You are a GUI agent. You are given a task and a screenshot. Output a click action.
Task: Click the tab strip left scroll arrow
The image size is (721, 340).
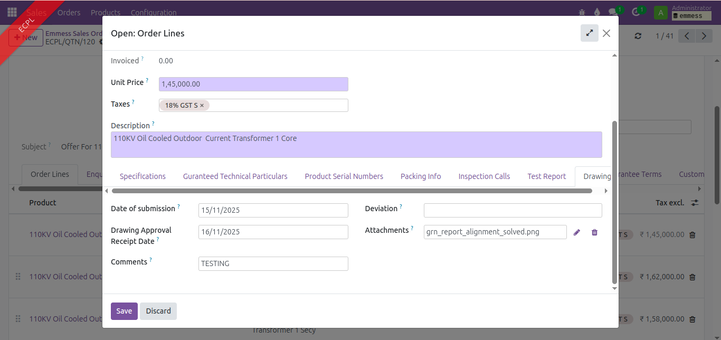107,191
